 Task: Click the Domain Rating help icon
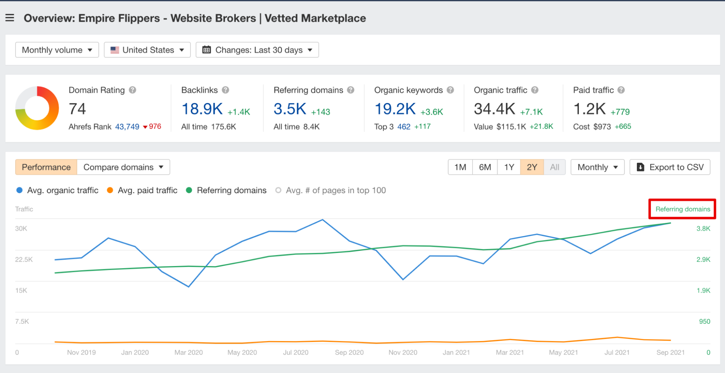click(132, 90)
